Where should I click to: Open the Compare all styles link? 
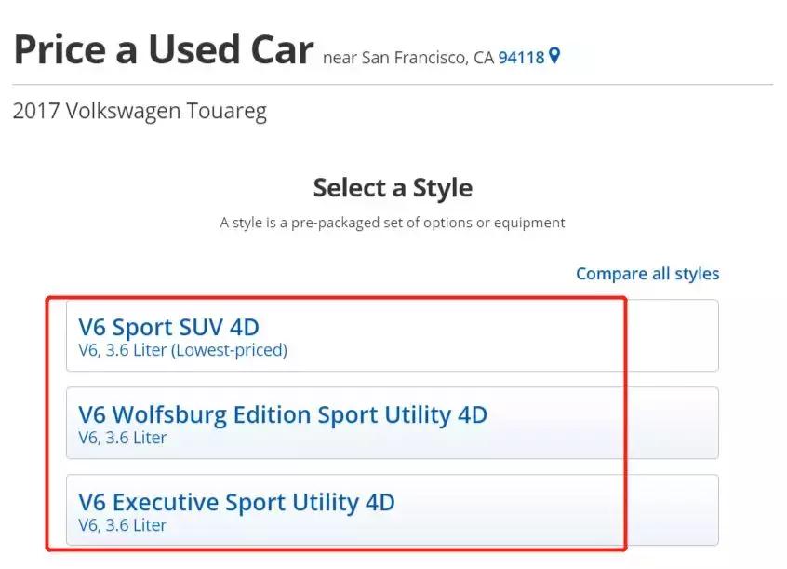pos(647,273)
